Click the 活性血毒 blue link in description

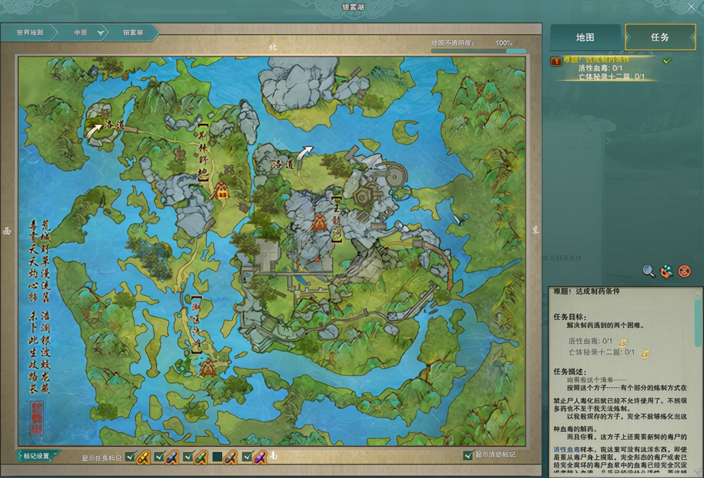pyautogui.click(x=567, y=450)
